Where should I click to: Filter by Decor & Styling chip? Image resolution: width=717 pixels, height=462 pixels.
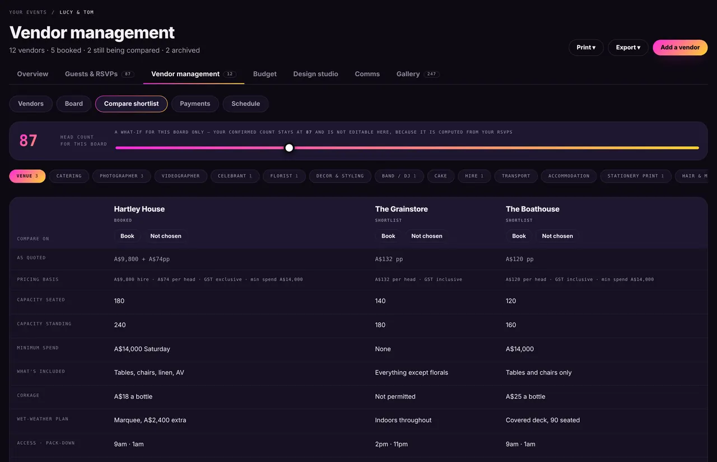pos(340,176)
